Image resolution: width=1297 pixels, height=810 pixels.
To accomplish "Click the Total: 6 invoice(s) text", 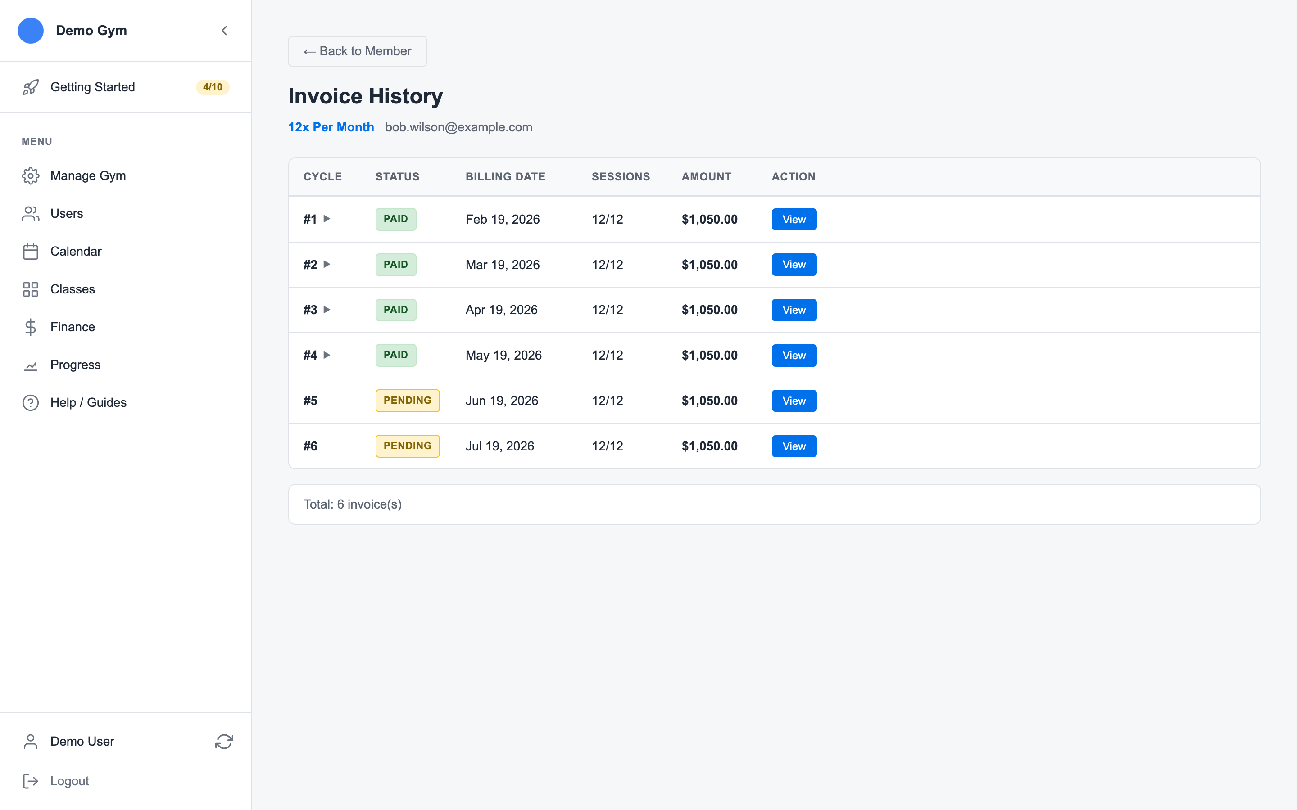I will [353, 504].
